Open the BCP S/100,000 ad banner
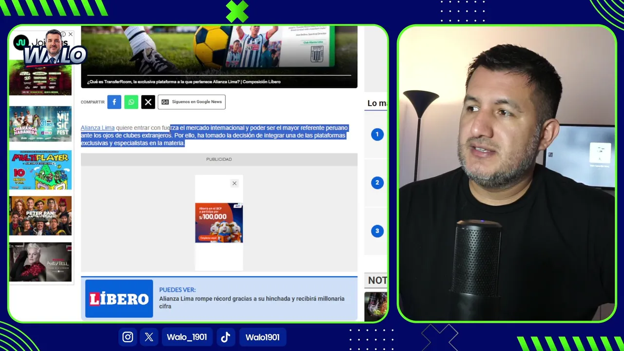 click(219, 223)
